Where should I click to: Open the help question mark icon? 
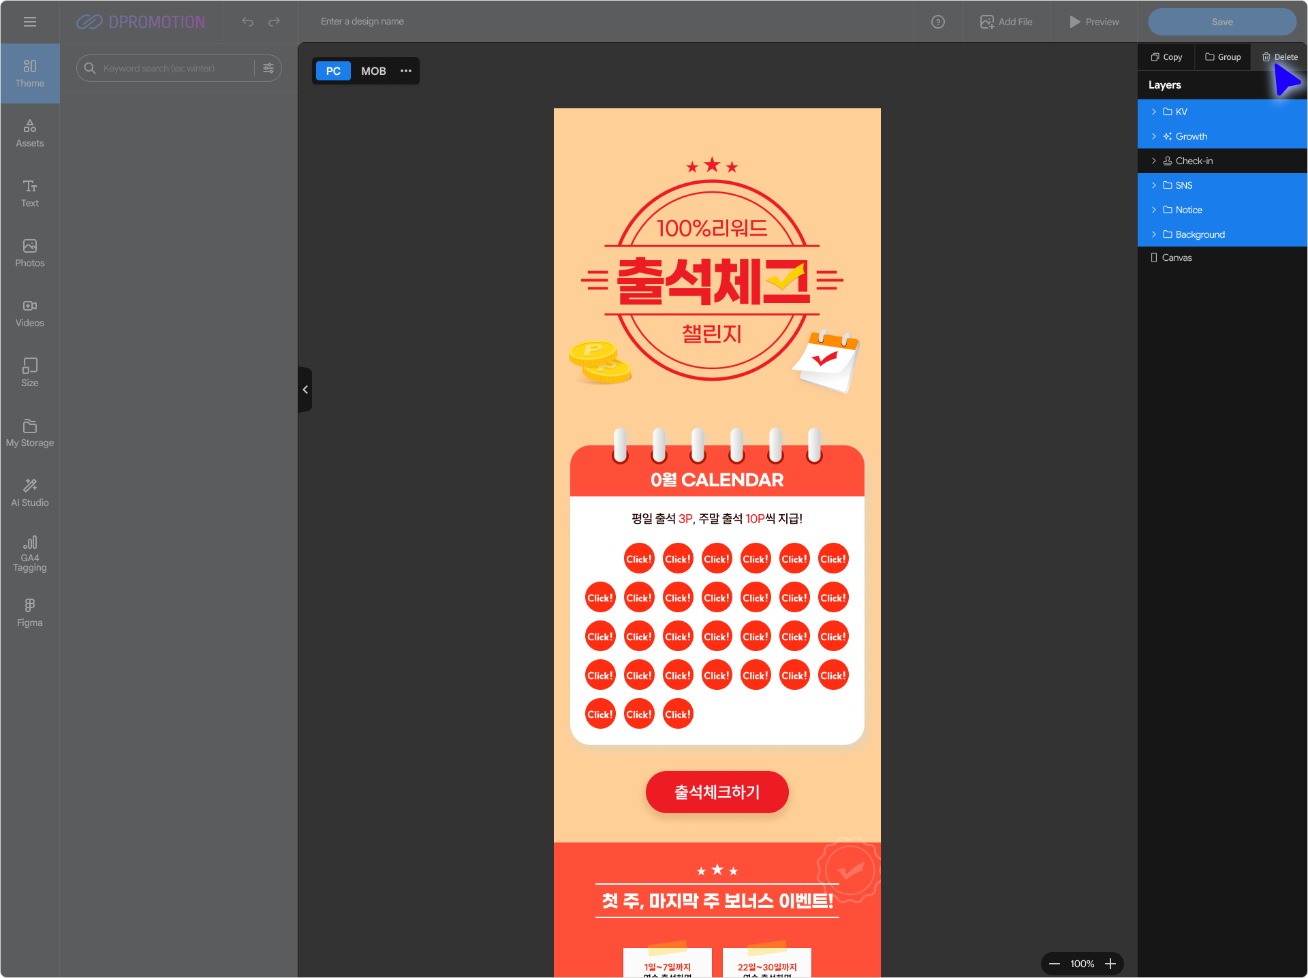(938, 22)
